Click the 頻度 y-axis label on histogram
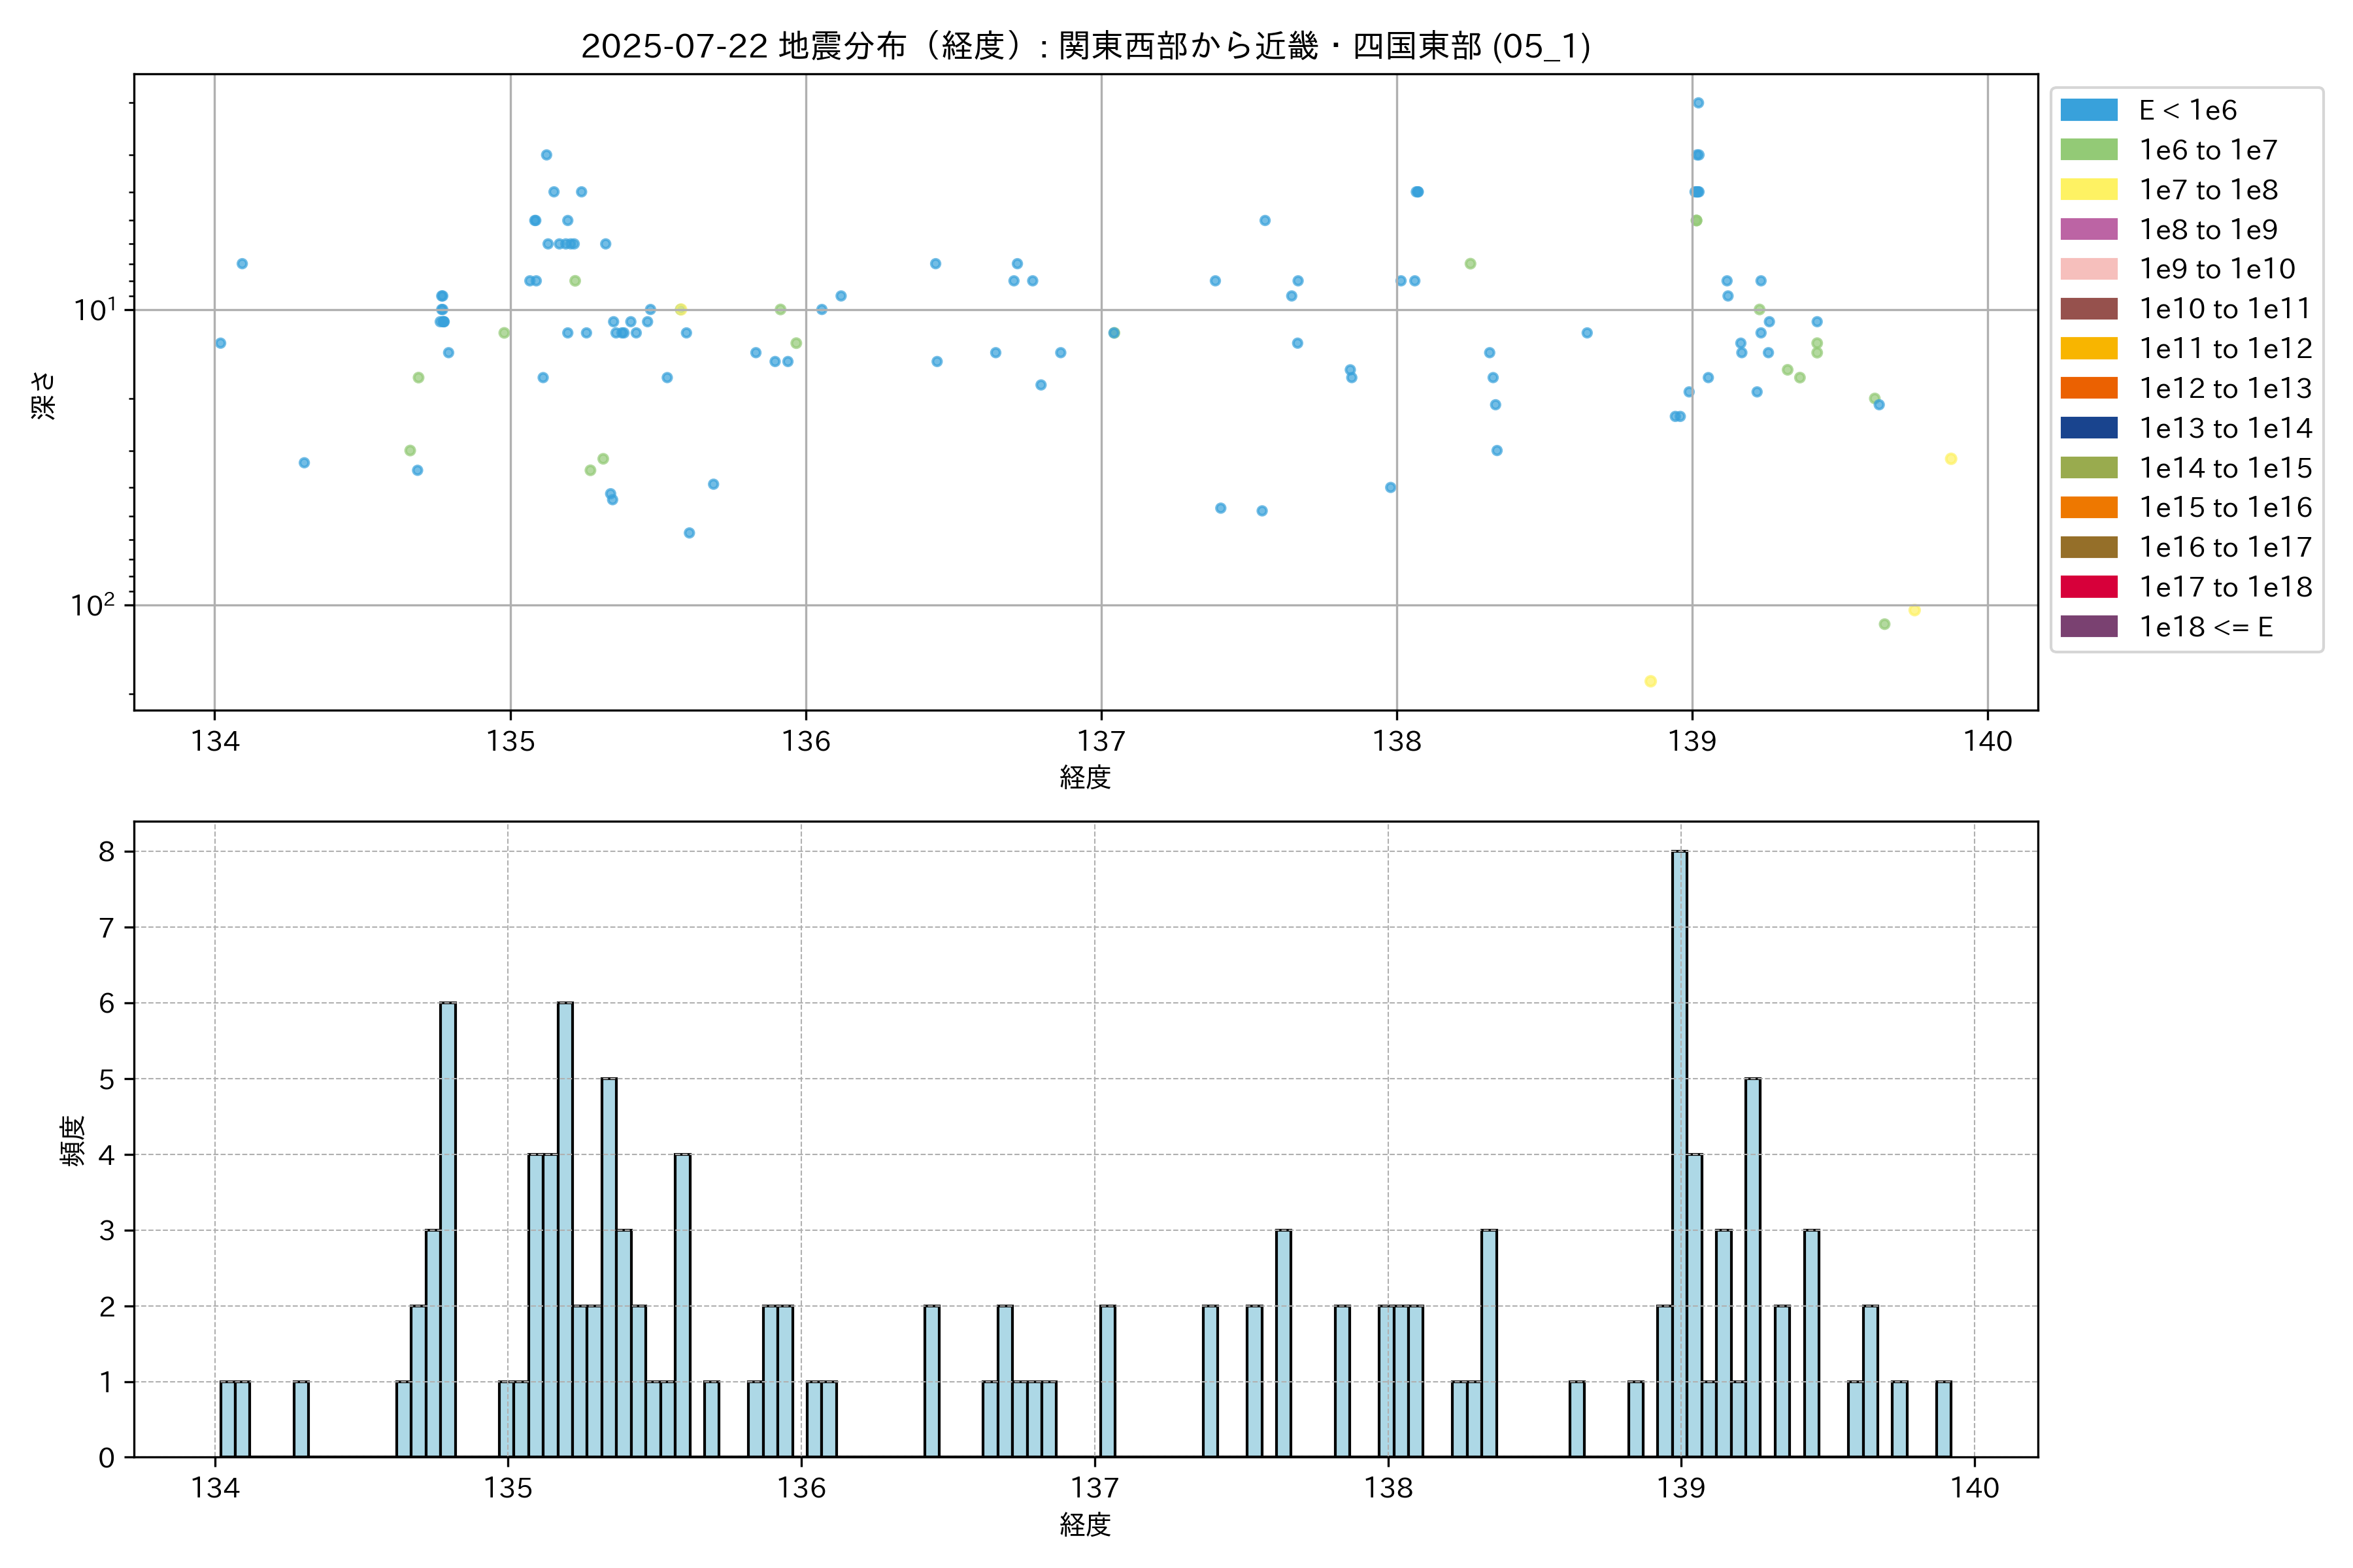2353x1568 pixels. [73, 1141]
